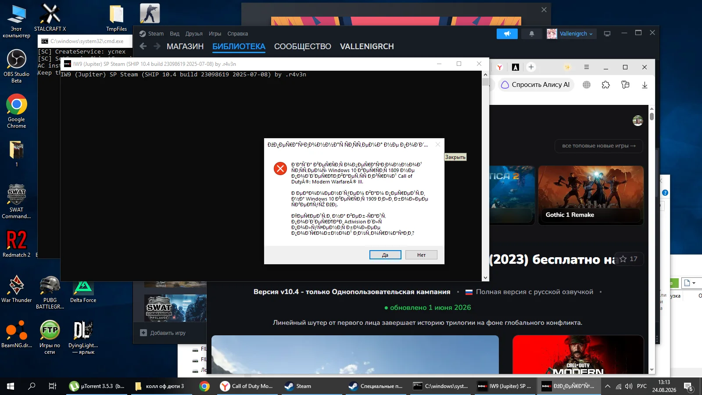Viewport: 702px width, 395px height.
Task: Click Добавить игру in Steam library
Action: (x=163, y=333)
